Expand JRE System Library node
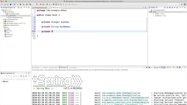187x105 pixels. (x=4, y=23)
